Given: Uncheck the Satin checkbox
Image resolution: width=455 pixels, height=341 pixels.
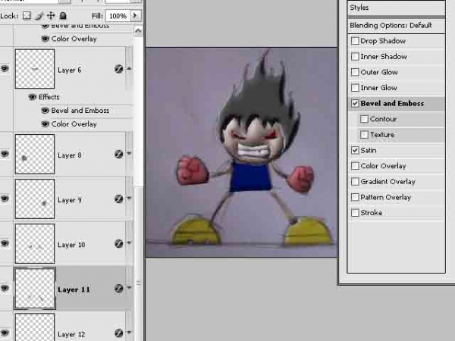Looking at the screenshot, I should click(x=355, y=150).
